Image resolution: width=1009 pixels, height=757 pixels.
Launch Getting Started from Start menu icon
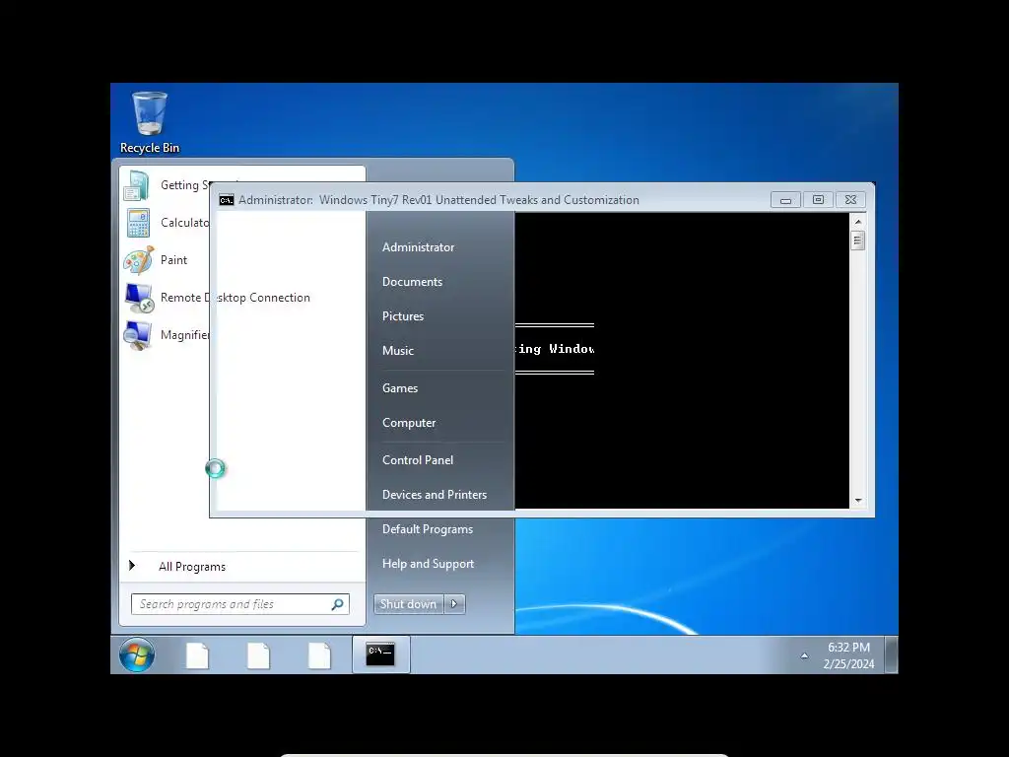pos(137,185)
